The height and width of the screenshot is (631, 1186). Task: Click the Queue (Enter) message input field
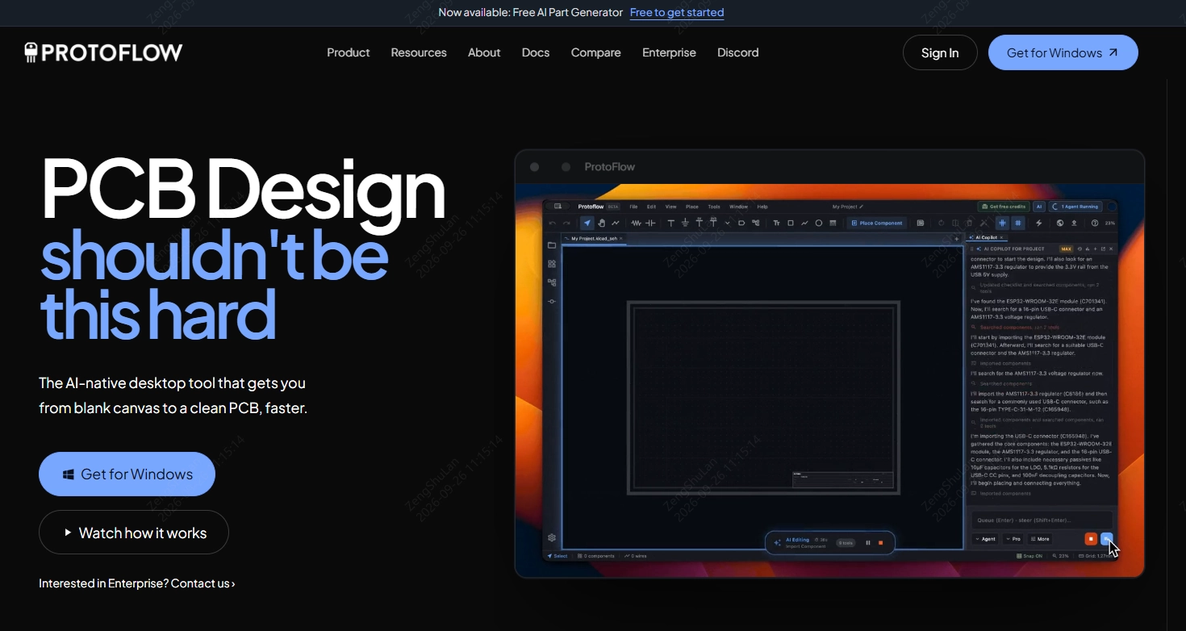(x=1042, y=520)
